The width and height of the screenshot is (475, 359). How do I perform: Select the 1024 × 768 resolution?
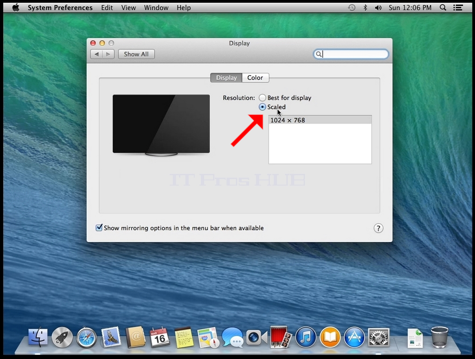pyautogui.click(x=320, y=120)
